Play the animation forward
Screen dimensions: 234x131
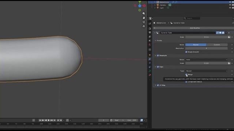[49, 120]
